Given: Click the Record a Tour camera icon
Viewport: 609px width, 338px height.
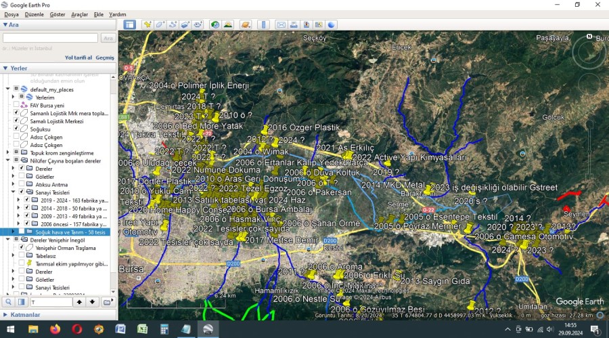Looking at the screenshot, I should tap(198, 25).
